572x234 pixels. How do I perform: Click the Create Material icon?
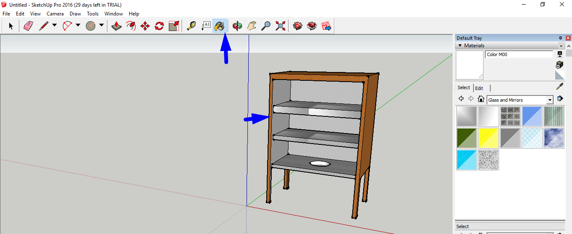click(x=559, y=64)
